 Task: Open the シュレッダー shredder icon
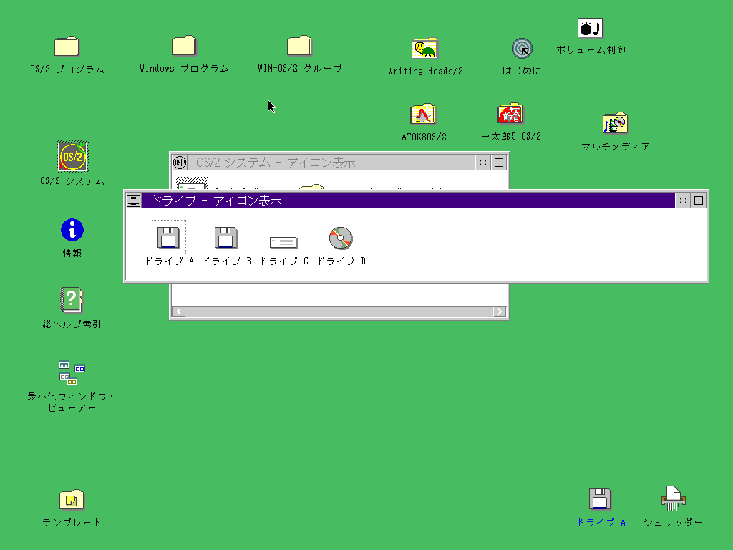point(673,498)
